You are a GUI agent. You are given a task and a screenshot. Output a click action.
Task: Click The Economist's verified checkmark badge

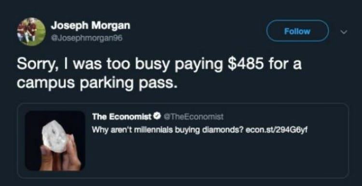[158, 117]
